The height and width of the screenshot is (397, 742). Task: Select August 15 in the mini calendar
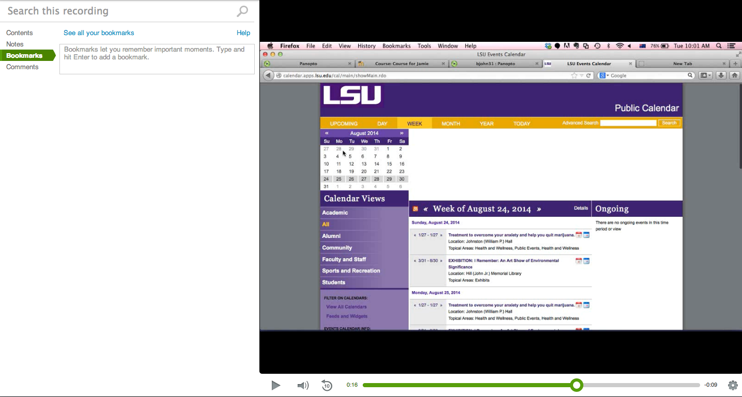(389, 164)
